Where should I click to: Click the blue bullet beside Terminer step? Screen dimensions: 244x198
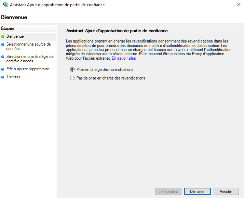[3, 77]
